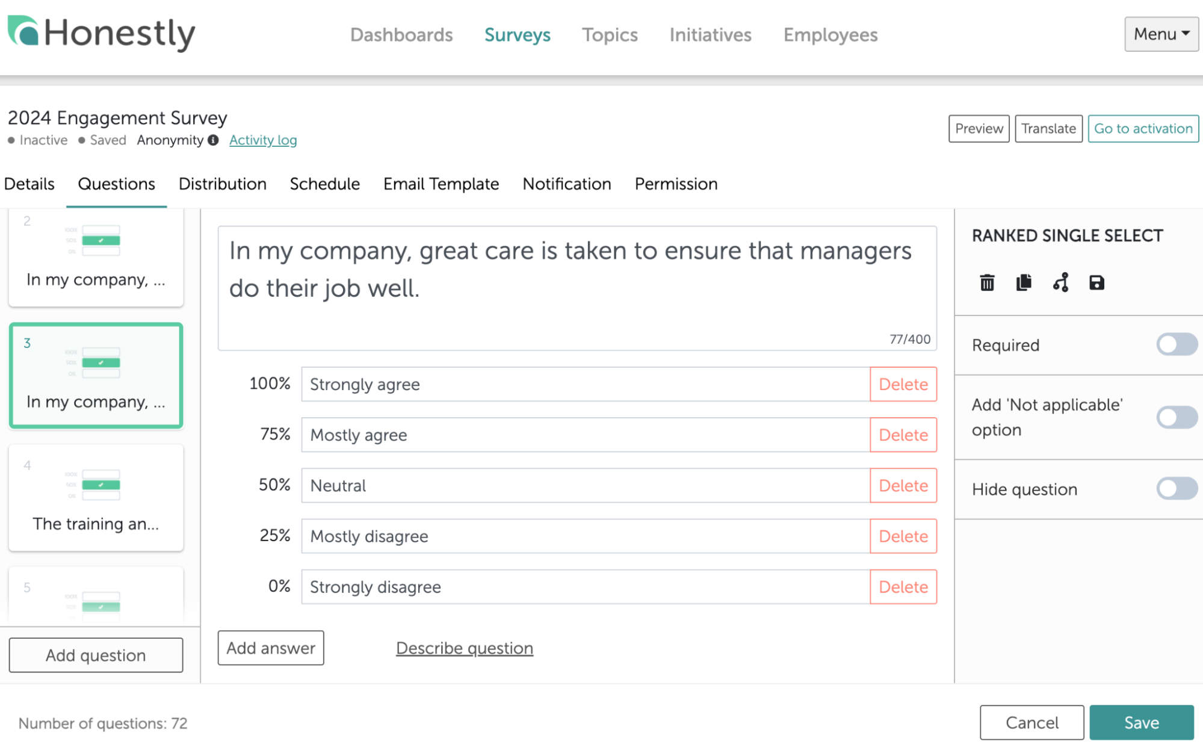Click Go to activation button
This screenshot has width=1203, height=750.
[x=1143, y=129]
